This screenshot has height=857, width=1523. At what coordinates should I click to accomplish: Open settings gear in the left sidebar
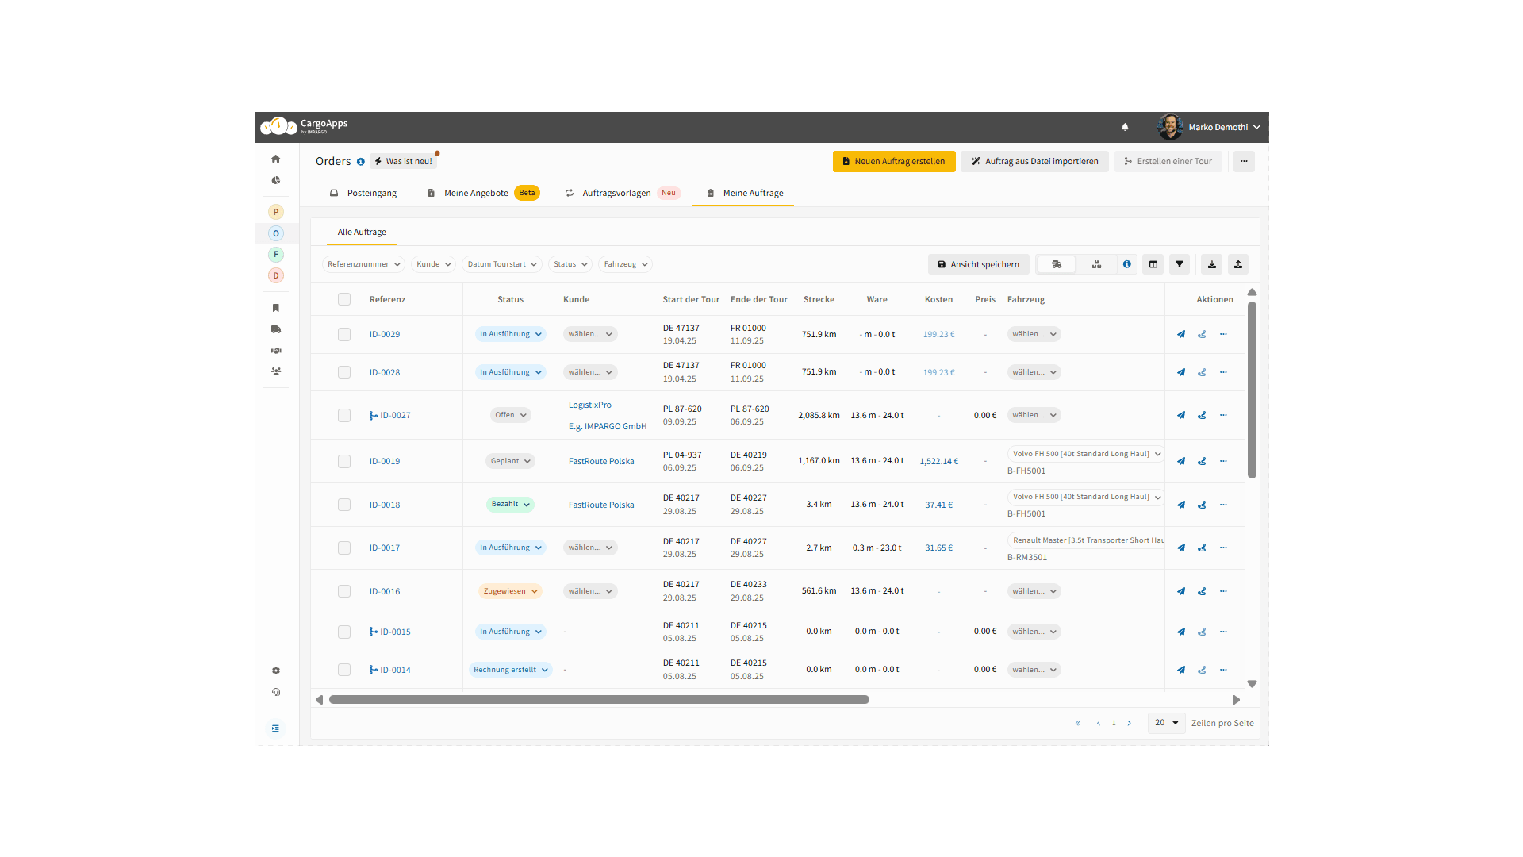point(276,671)
